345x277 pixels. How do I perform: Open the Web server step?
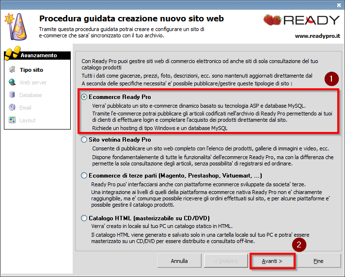[33, 82]
